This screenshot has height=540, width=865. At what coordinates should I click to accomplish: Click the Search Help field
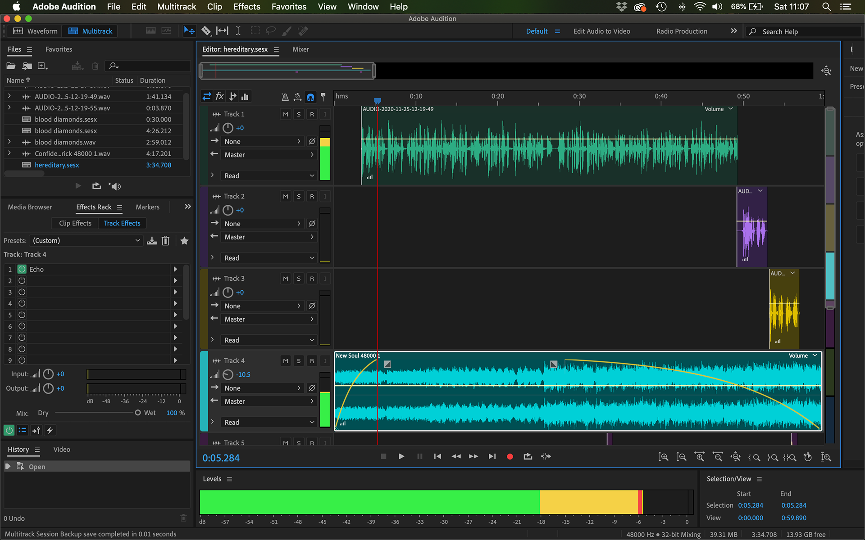click(x=804, y=31)
